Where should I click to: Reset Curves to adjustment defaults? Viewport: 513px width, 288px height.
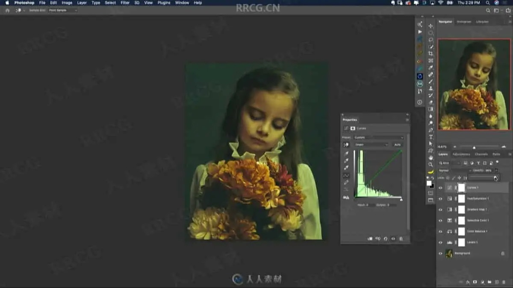coord(386,239)
